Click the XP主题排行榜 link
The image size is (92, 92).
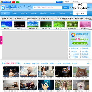(74, 48)
